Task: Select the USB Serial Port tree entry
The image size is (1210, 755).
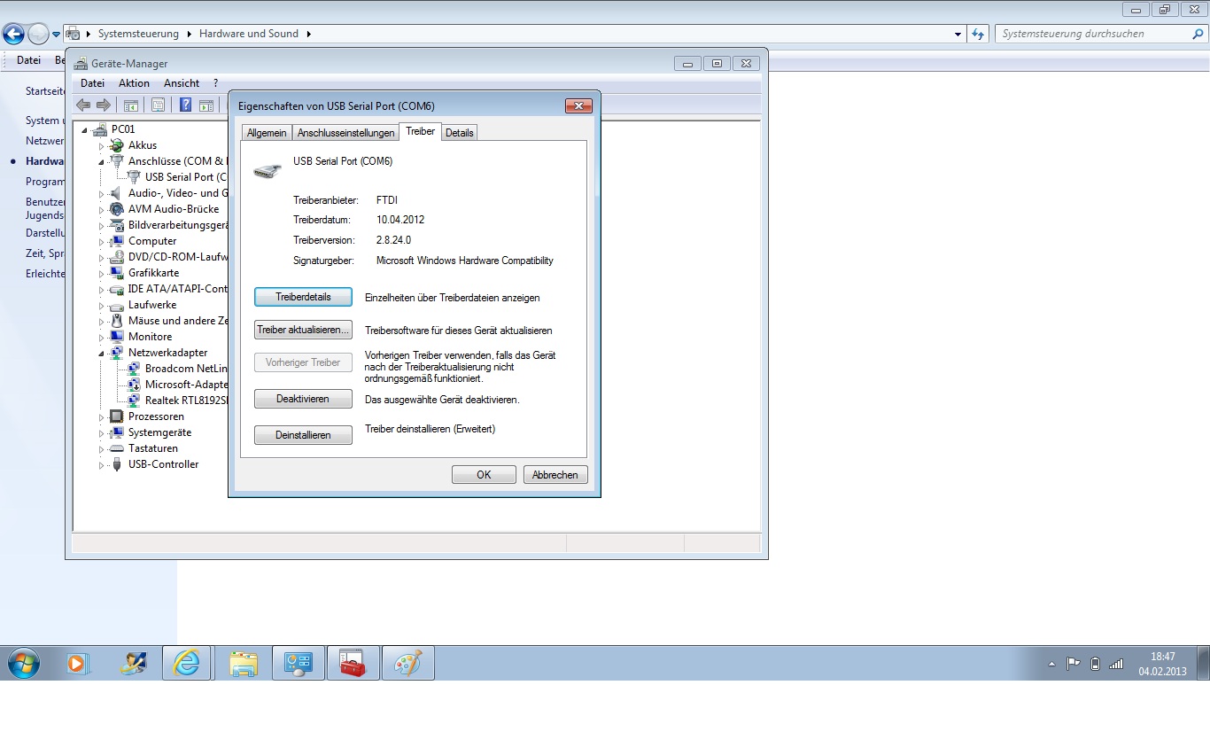Action: 185,176
